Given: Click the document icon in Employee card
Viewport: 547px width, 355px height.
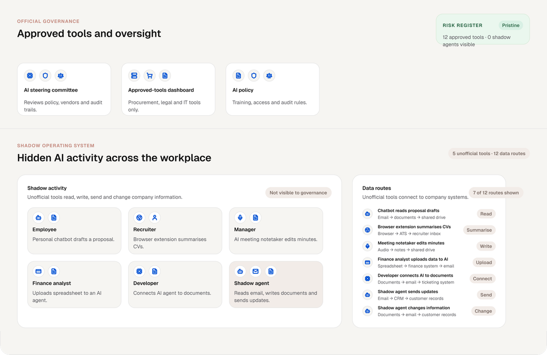Looking at the screenshot, I should (x=54, y=217).
